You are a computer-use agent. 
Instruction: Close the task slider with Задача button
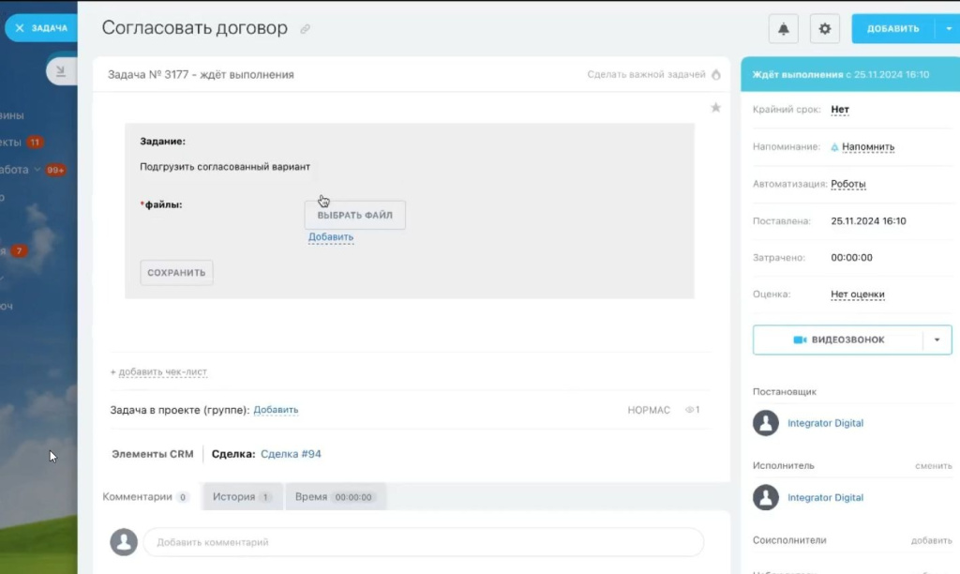point(41,28)
